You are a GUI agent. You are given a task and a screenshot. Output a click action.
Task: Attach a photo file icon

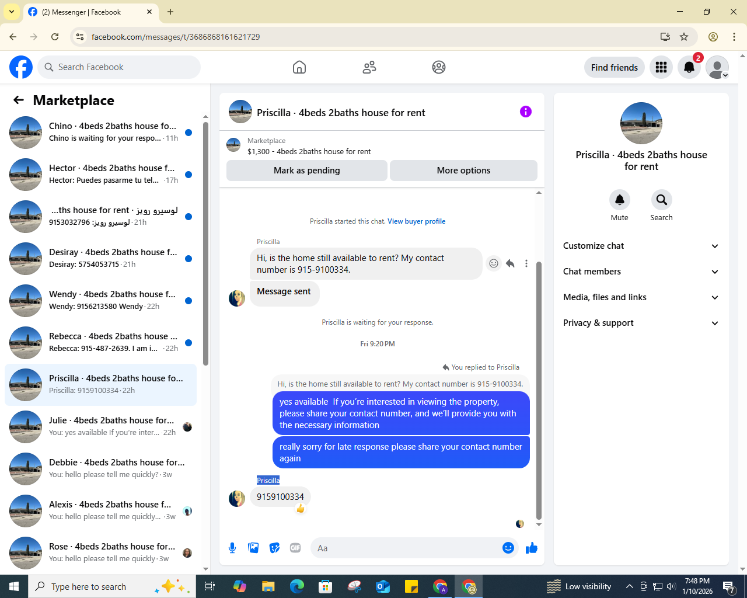tap(253, 548)
